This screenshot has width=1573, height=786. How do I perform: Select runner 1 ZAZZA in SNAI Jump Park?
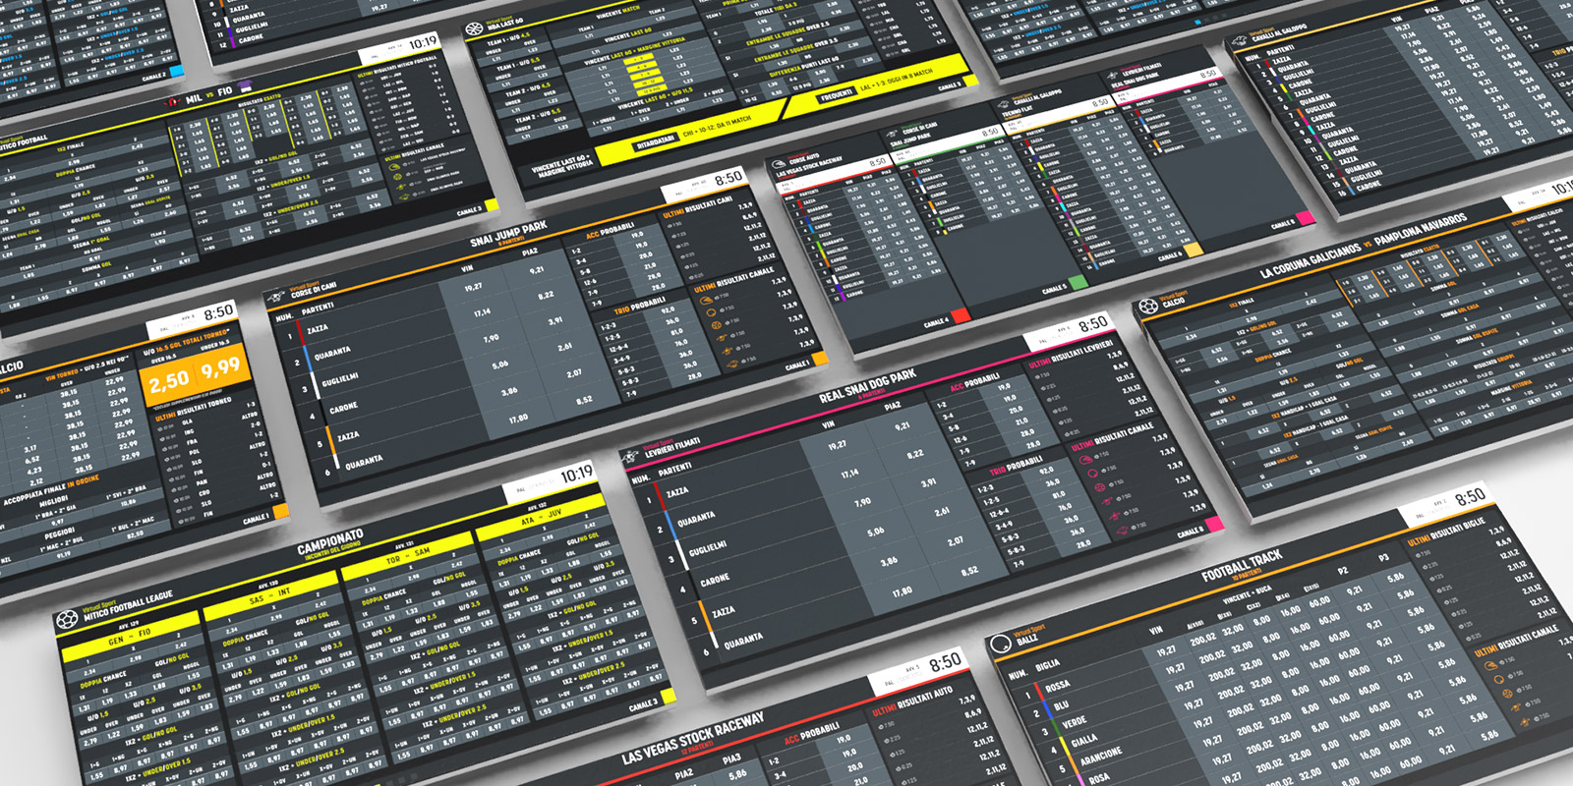point(318,330)
